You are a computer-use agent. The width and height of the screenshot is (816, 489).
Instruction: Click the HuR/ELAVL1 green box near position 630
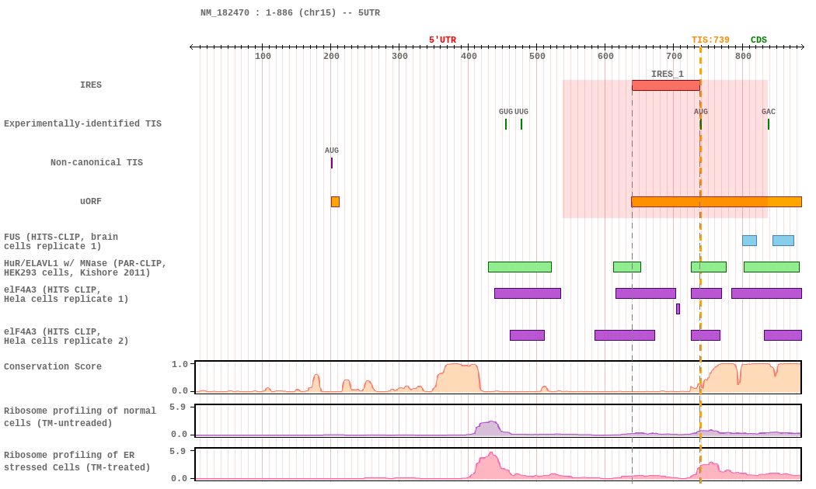[627, 267]
